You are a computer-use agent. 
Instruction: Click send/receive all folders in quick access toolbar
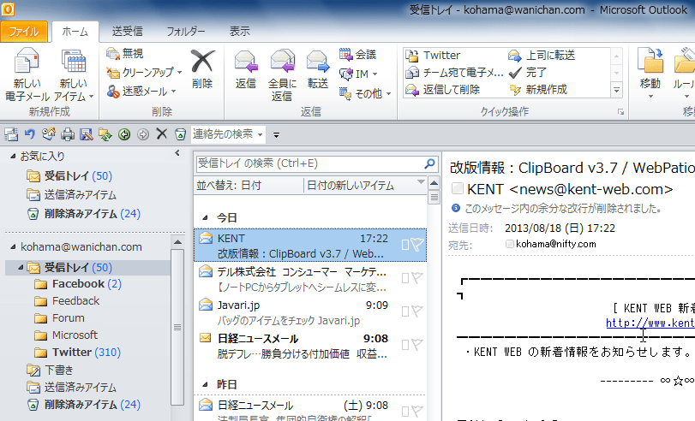pos(11,134)
